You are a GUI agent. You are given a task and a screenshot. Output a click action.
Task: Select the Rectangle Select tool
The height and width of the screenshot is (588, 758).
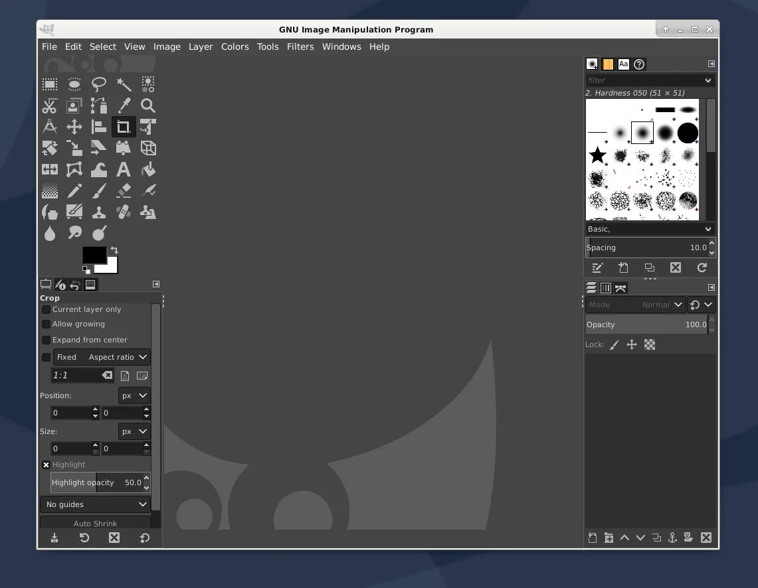[50, 84]
